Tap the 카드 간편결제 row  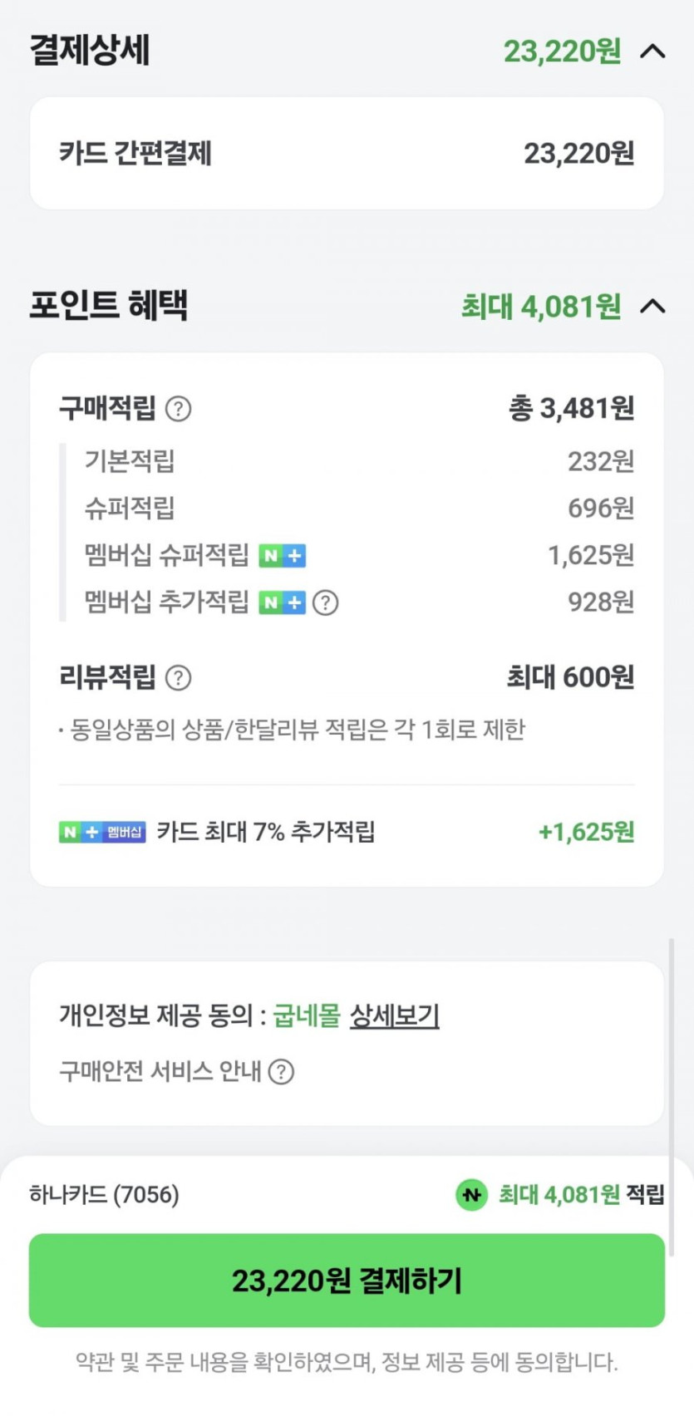(347, 154)
